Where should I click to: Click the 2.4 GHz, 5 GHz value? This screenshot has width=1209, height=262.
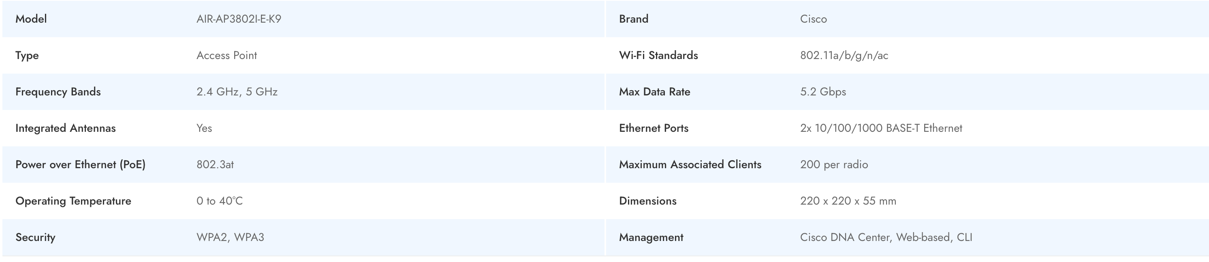point(237,92)
